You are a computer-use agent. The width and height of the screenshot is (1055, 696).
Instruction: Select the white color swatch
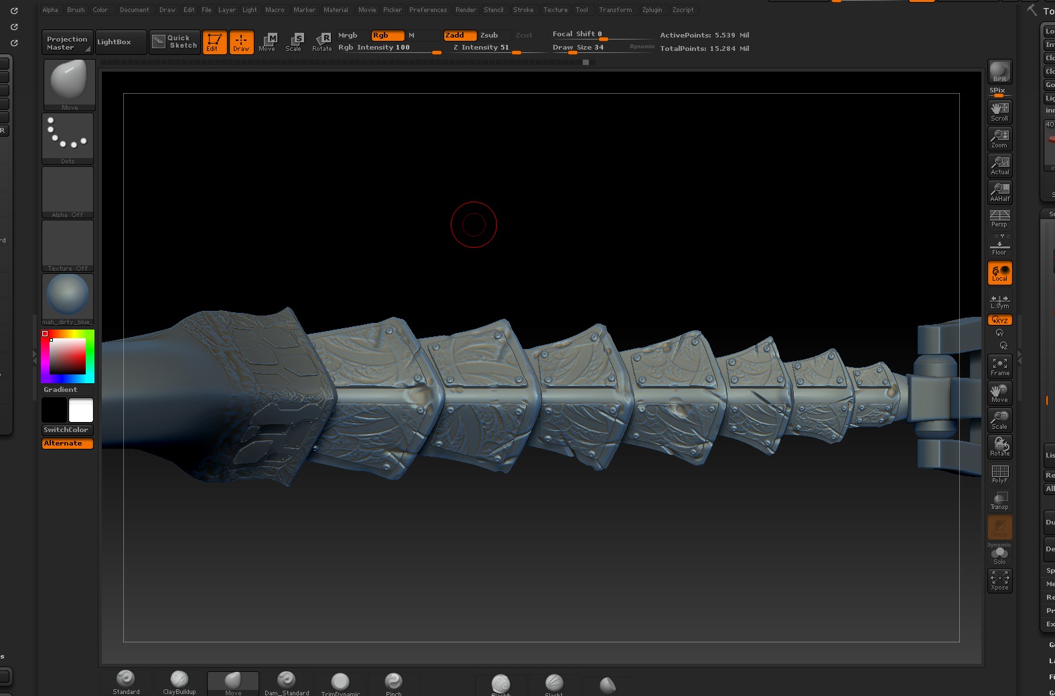81,410
